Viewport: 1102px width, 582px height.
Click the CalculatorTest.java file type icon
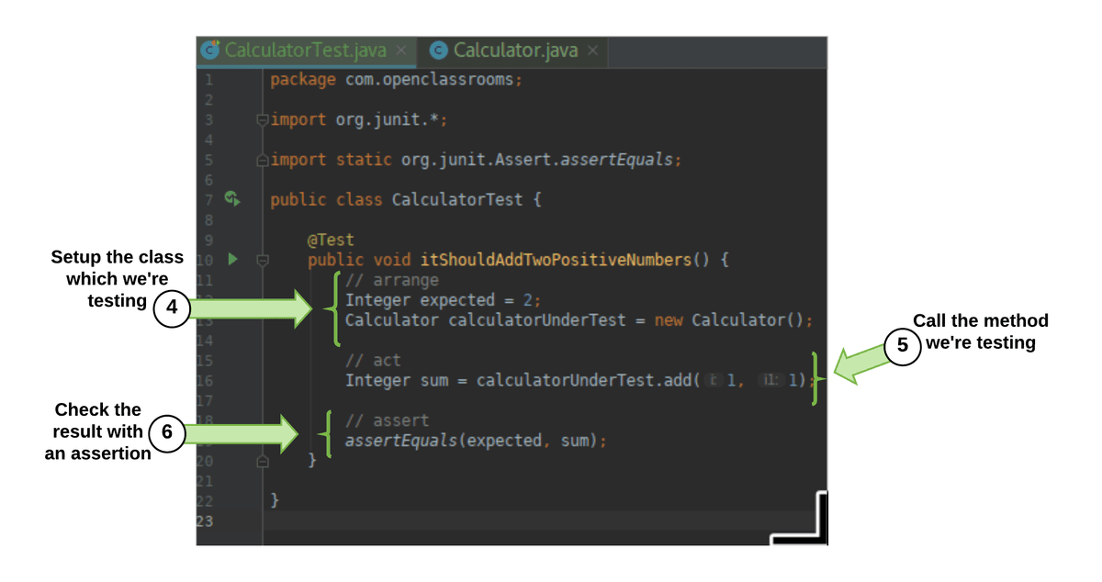point(212,50)
